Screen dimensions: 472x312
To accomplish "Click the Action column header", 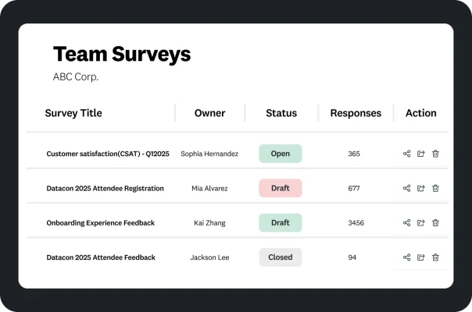I will click(421, 113).
